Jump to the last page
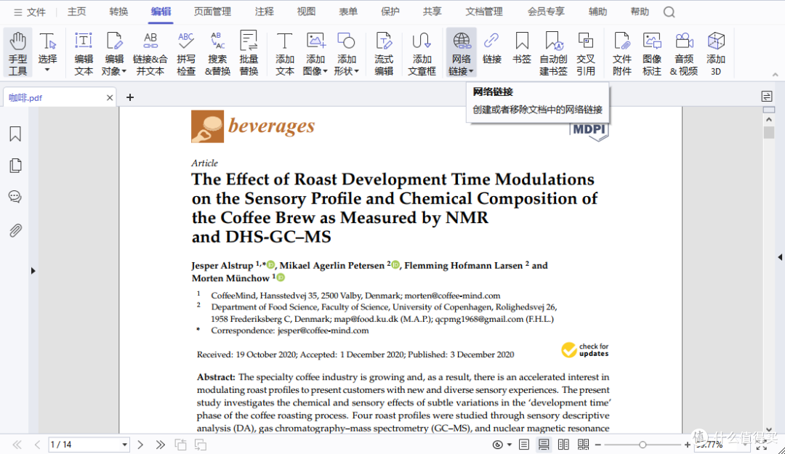 point(160,445)
